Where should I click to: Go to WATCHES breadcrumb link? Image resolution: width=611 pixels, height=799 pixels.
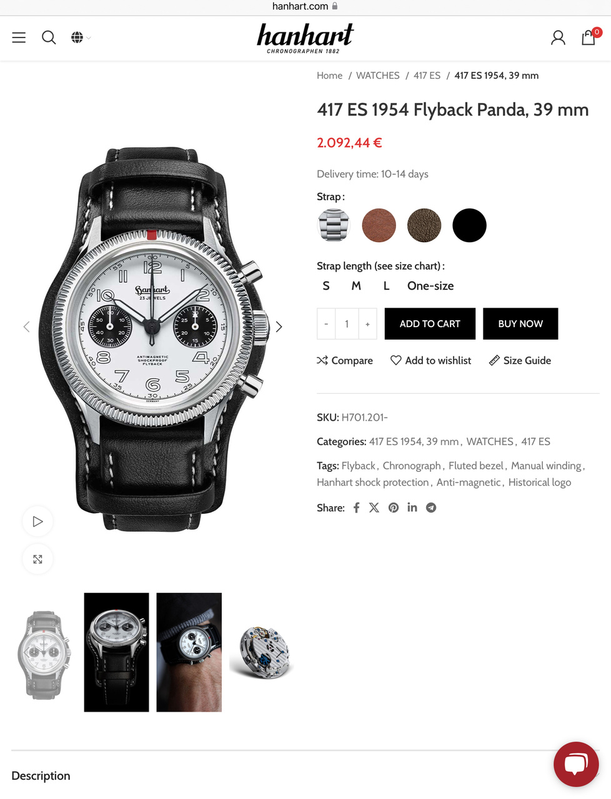click(378, 76)
